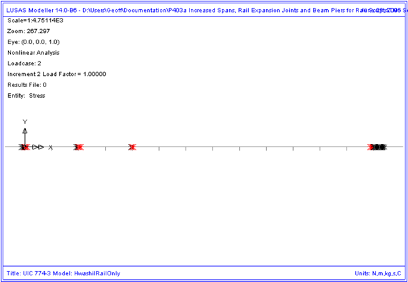This screenshot has width=408, height=282.
Task: Select the black marker cluster at far right
Action: click(381, 147)
